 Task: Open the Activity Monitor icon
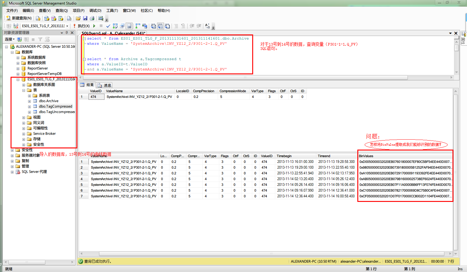[101, 18]
